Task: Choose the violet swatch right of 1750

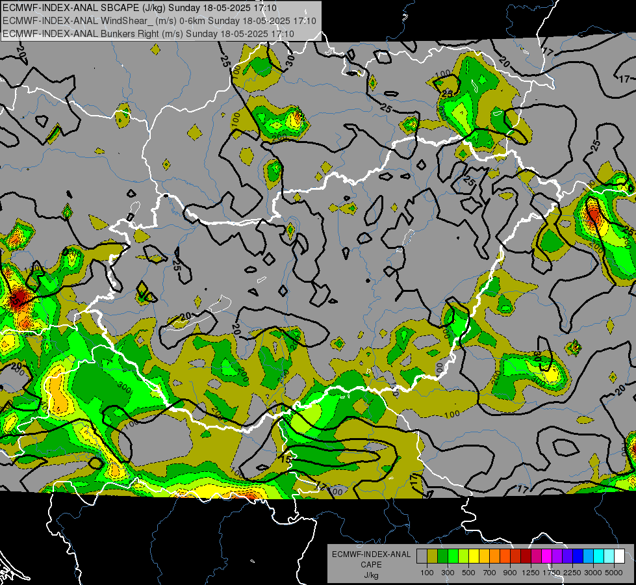Action: click(x=557, y=556)
